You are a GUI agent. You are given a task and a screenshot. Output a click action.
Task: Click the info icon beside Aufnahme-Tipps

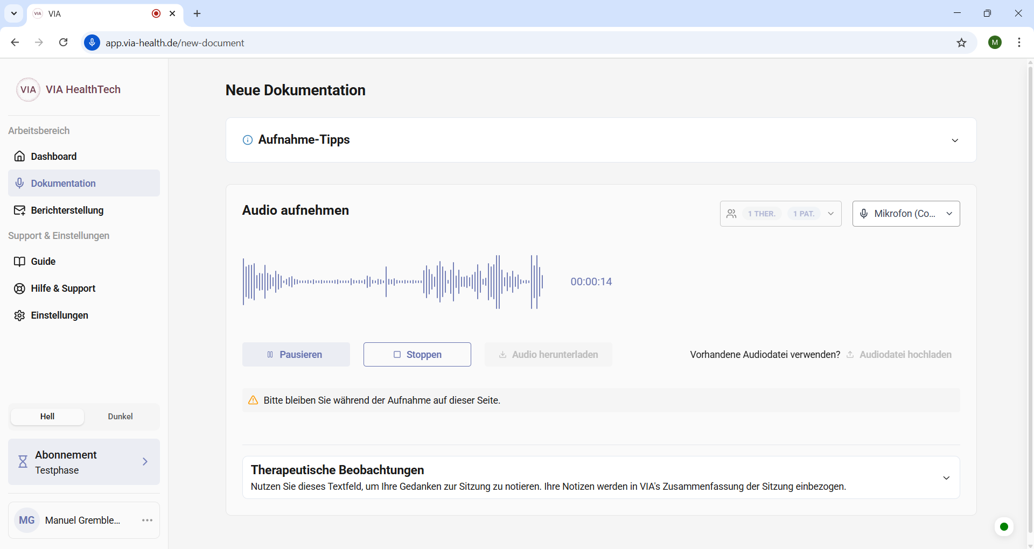pyautogui.click(x=248, y=140)
